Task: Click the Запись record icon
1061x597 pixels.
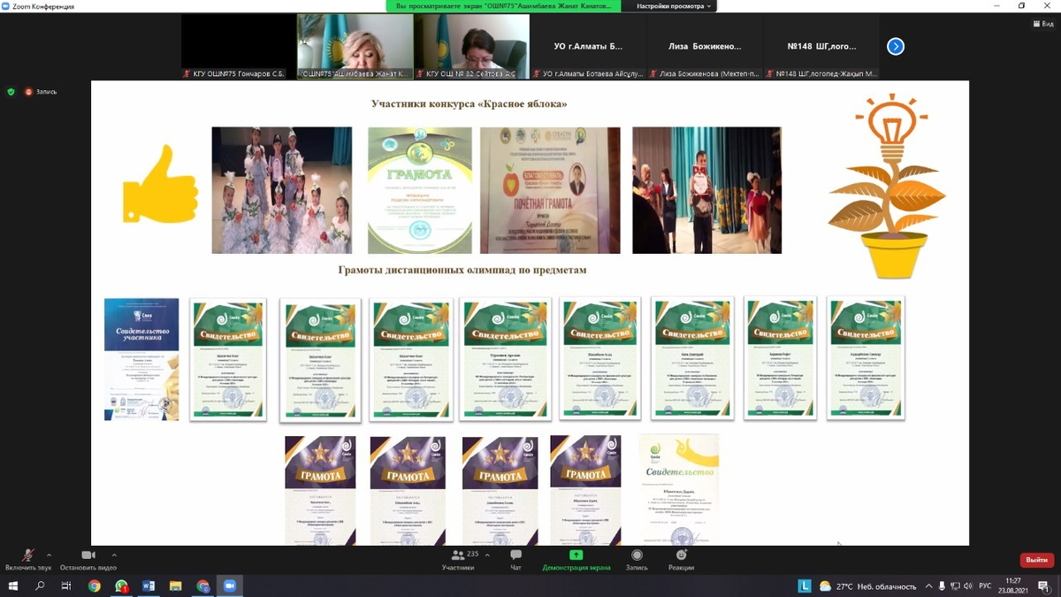Action: pyautogui.click(x=637, y=559)
